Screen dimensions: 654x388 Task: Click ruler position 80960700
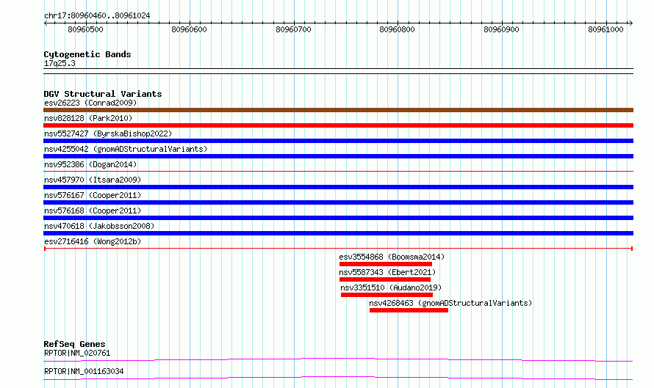[x=294, y=29]
